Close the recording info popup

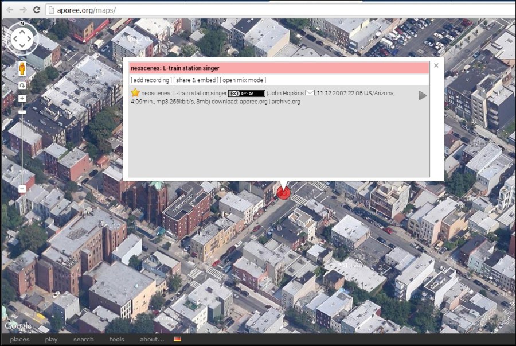[436, 65]
